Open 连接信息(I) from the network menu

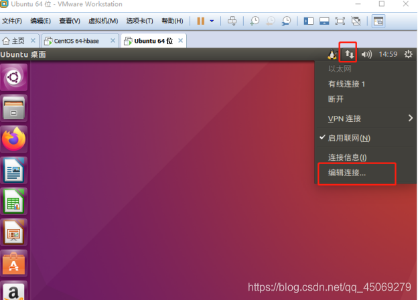point(366,157)
